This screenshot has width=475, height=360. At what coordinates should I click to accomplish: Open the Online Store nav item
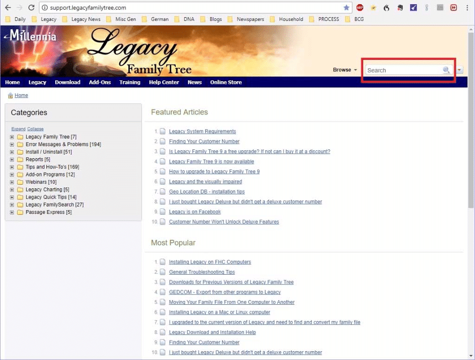tap(226, 82)
